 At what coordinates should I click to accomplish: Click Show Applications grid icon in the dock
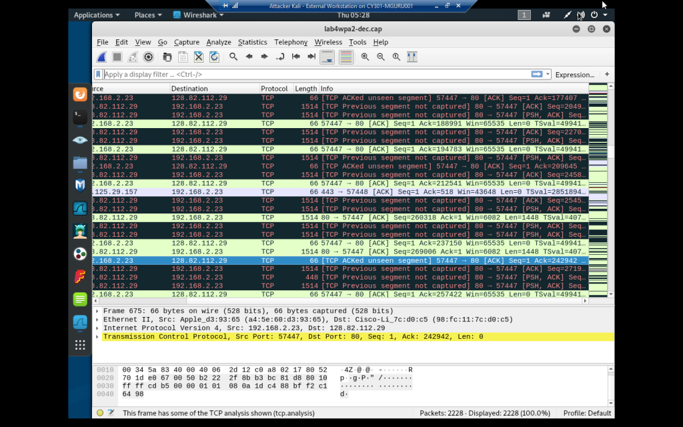80,345
